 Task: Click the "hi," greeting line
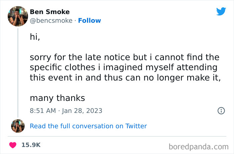(x=35, y=37)
